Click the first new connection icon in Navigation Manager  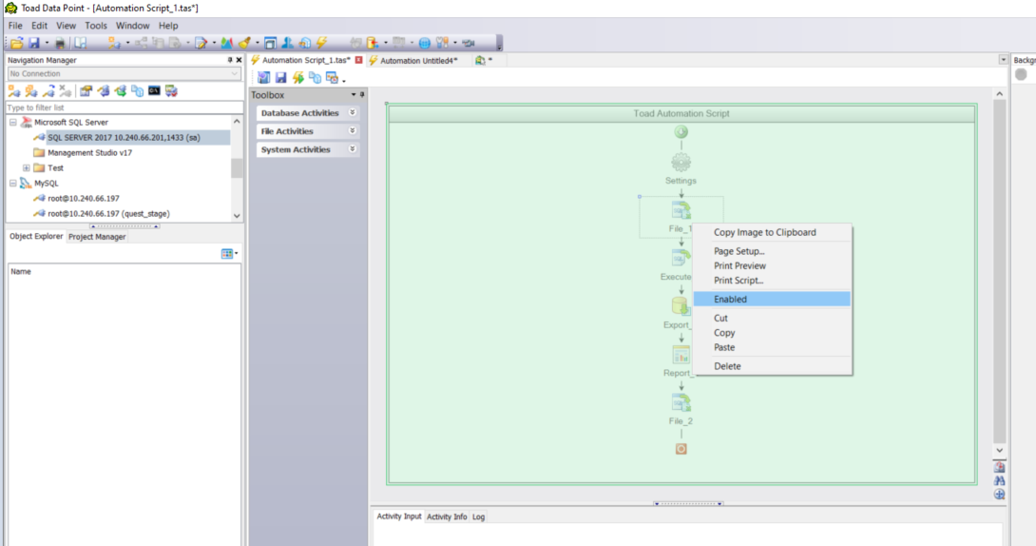tap(14, 90)
